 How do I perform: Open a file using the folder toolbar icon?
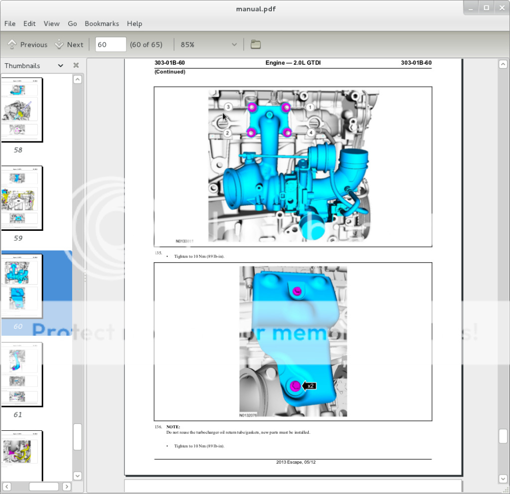tap(255, 44)
